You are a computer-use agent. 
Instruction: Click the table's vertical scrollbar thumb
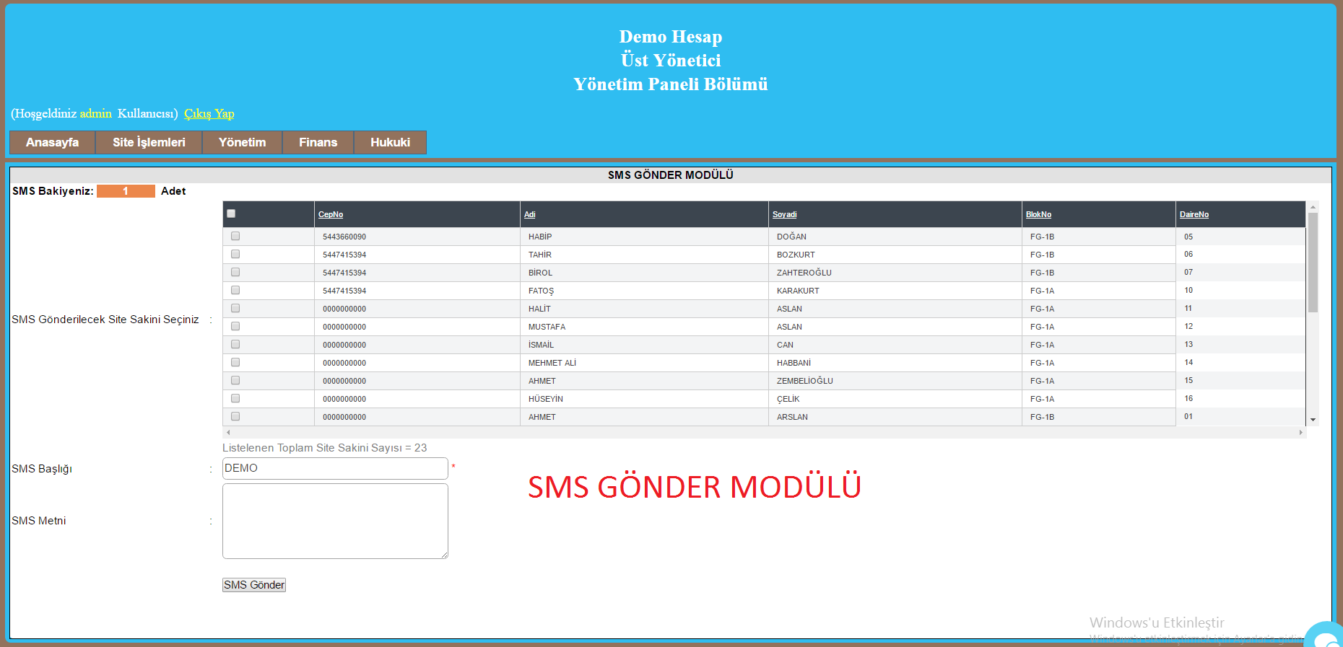(1313, 262)
